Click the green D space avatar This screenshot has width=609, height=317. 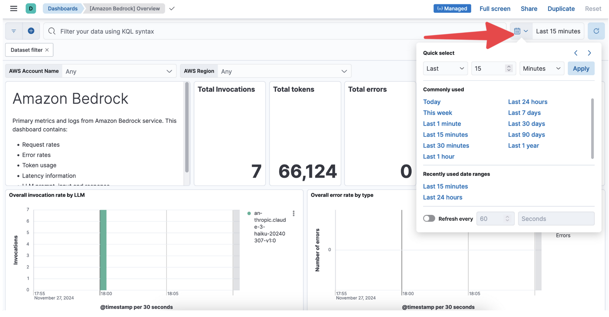pyautogui.click(x=31, y=8)
